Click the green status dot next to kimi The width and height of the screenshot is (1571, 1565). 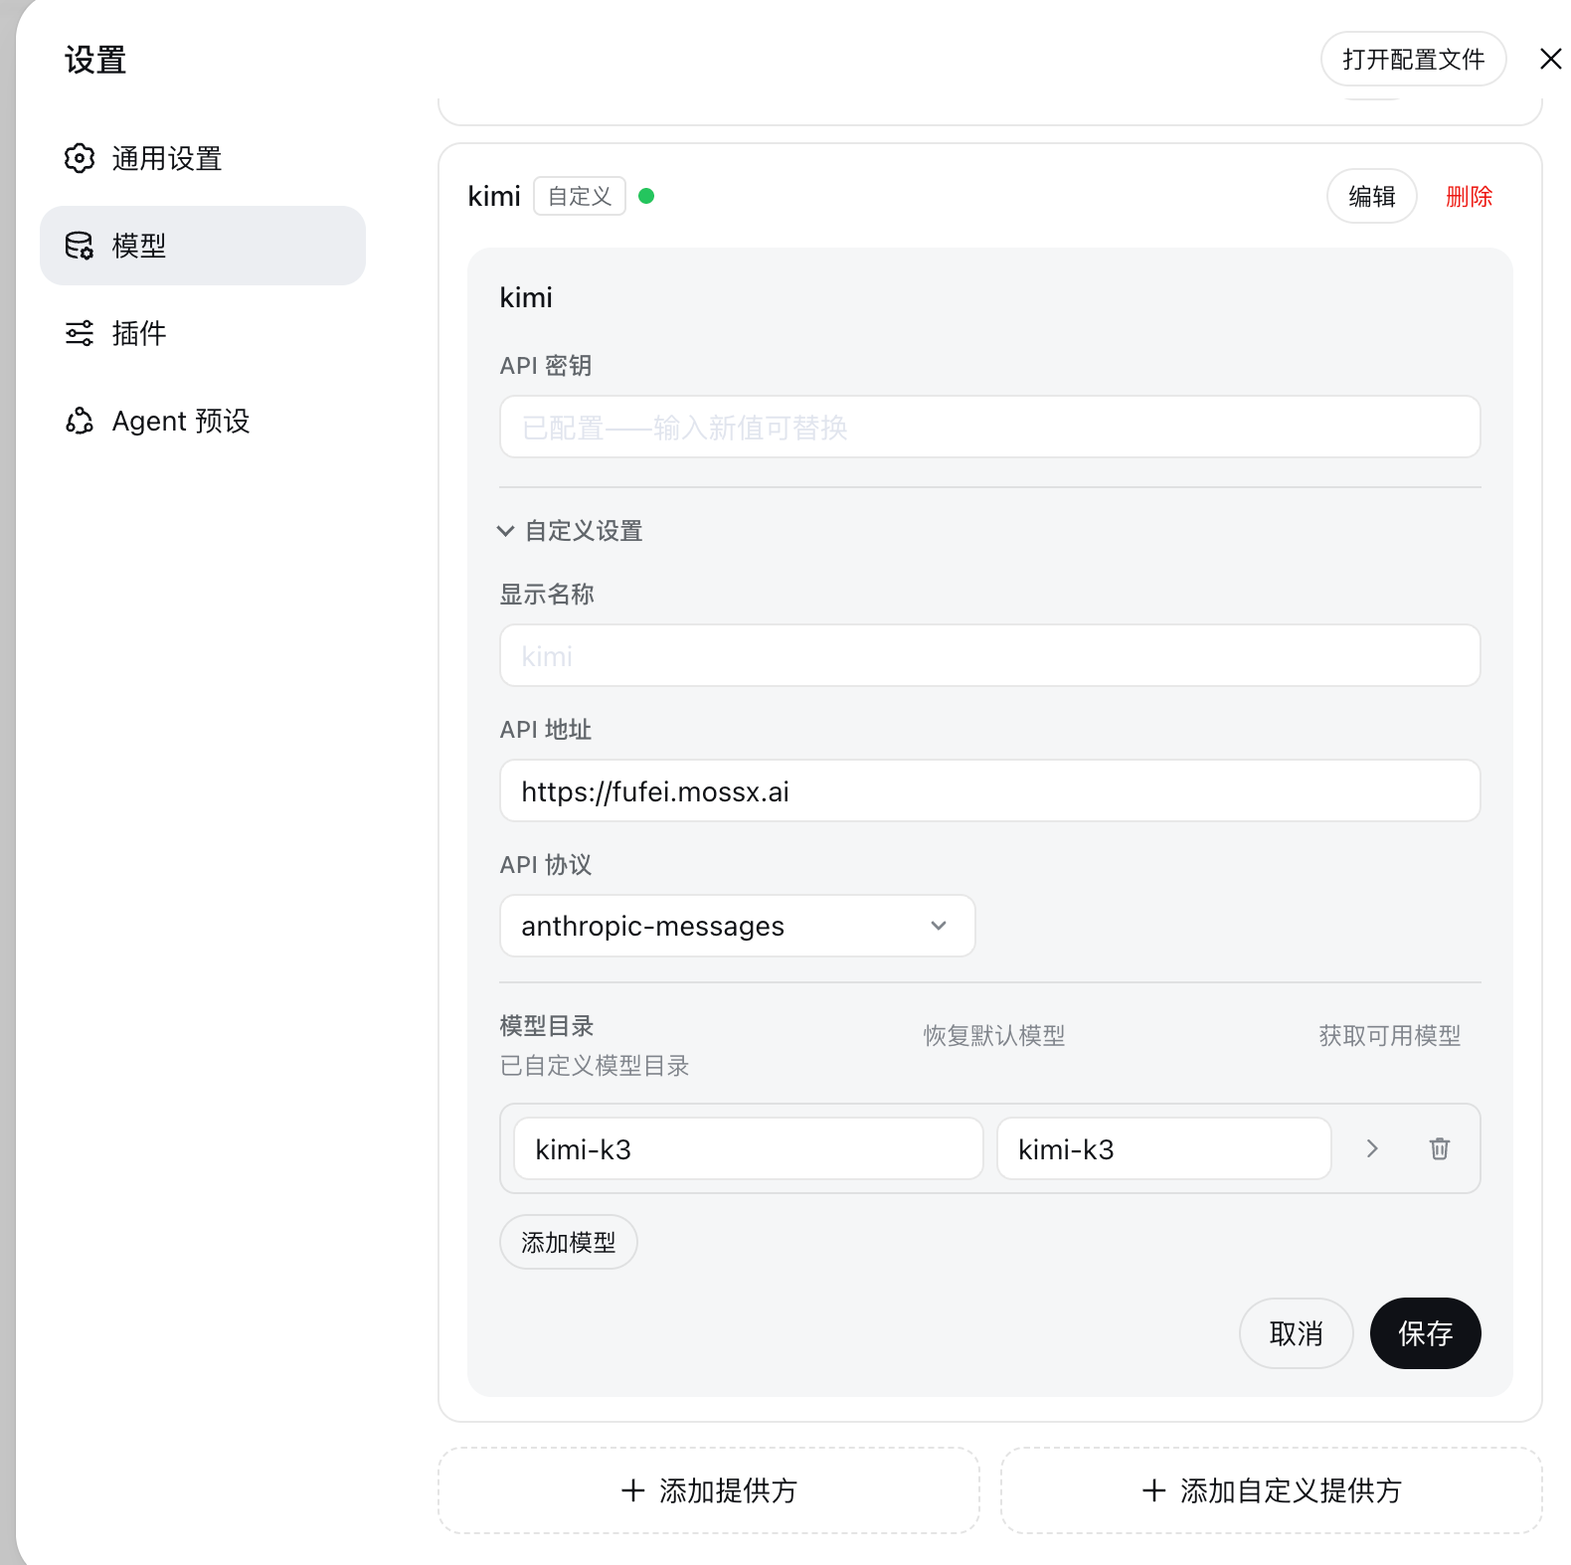(646, 196)
